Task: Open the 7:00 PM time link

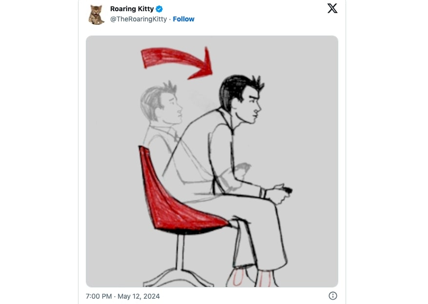Action: click(98, 296)
